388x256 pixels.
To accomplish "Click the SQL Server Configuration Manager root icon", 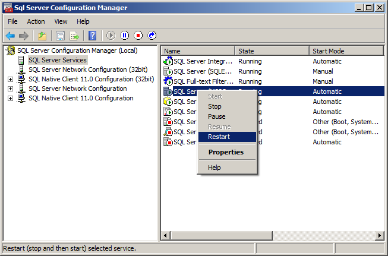I will (x=10, y=50).
